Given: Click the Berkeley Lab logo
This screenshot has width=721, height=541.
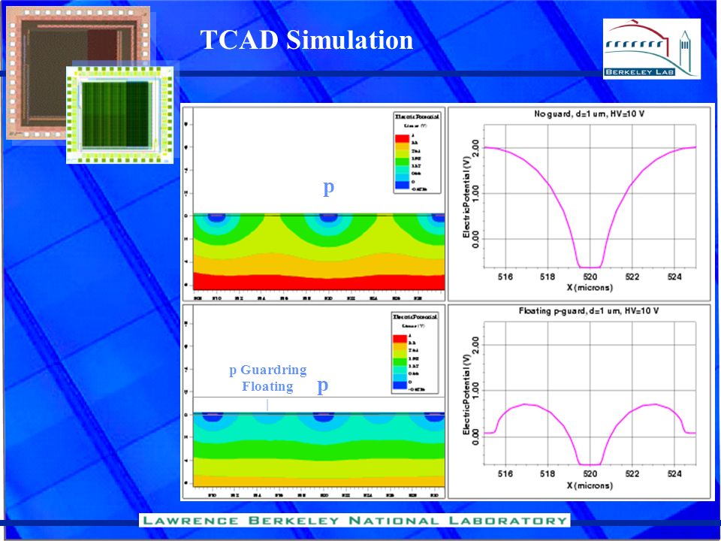Looking at the screenshot, I should 652,49.
